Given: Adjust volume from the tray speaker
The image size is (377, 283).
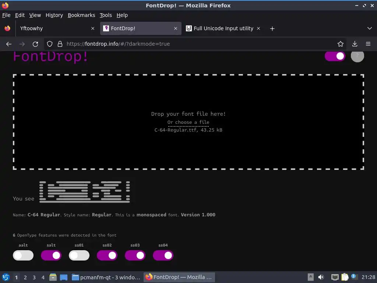Looking at the screenshot, I should pyautogui.click(x=321, y=277).
